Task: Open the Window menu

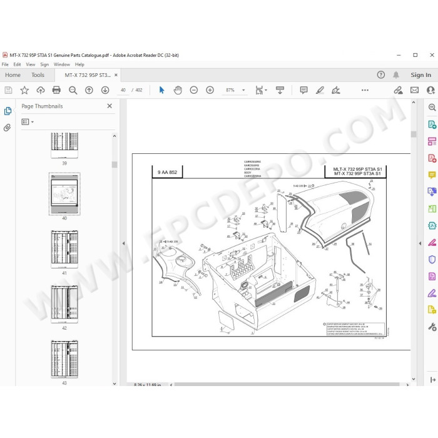Action: [x=62, y=64]
